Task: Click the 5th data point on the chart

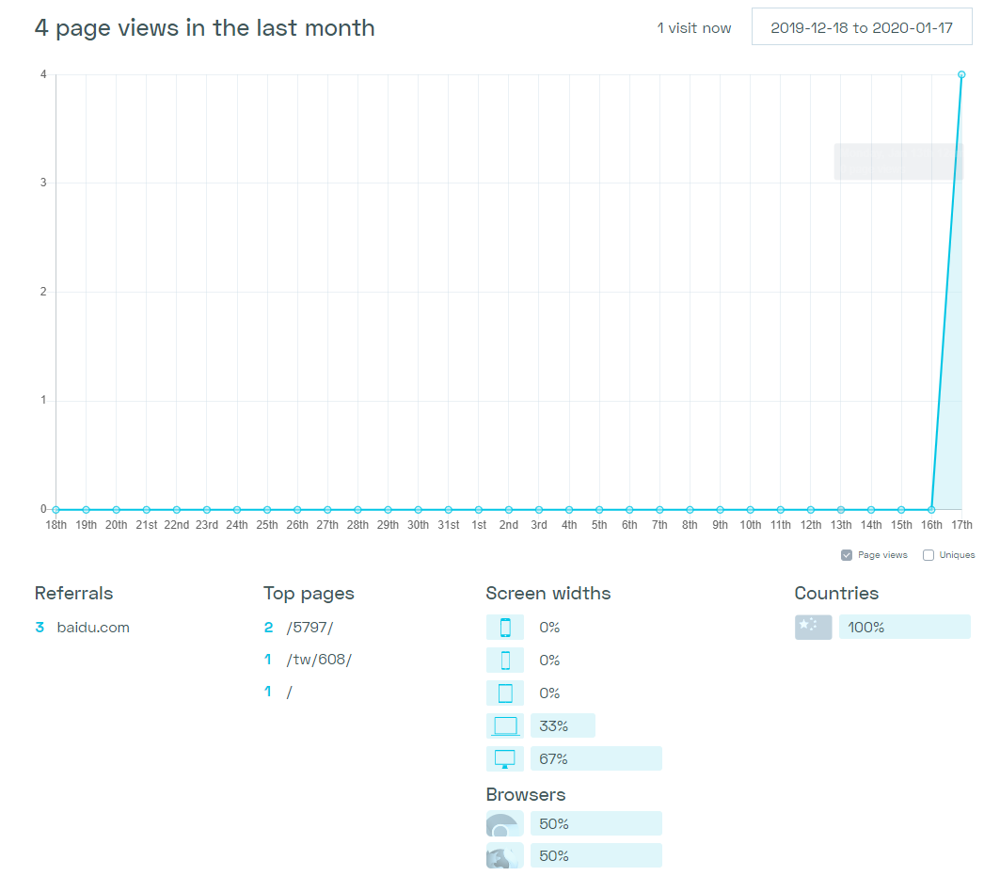Action: [x=599, y=510]
